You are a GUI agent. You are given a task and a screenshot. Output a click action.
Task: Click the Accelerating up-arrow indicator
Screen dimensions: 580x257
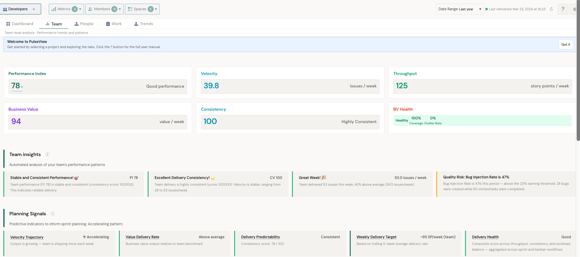84,237
